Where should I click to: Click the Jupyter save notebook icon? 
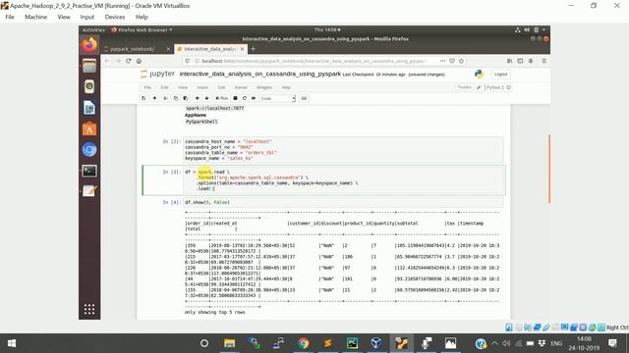pyautogui.click(x=143, y=98)
